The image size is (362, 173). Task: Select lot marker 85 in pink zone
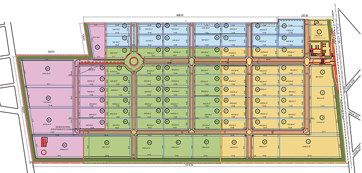point(48,68)
